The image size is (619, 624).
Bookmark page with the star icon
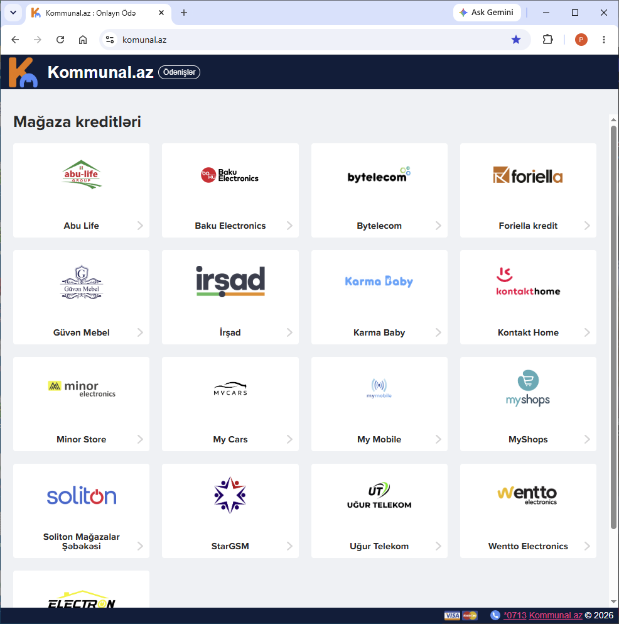coord(516,40)
